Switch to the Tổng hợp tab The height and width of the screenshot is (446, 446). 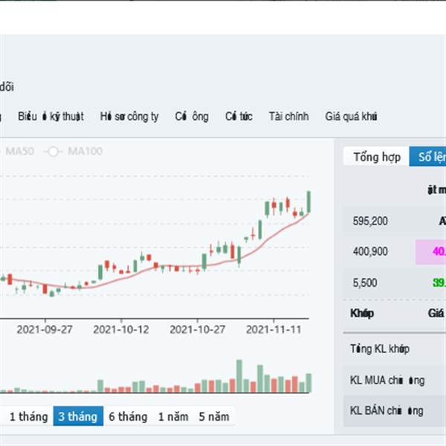[377, 157]
